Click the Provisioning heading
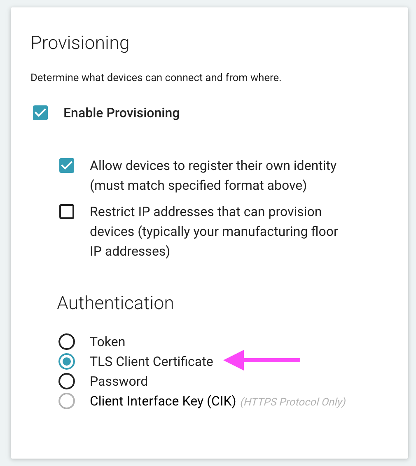 pos(80,43)
